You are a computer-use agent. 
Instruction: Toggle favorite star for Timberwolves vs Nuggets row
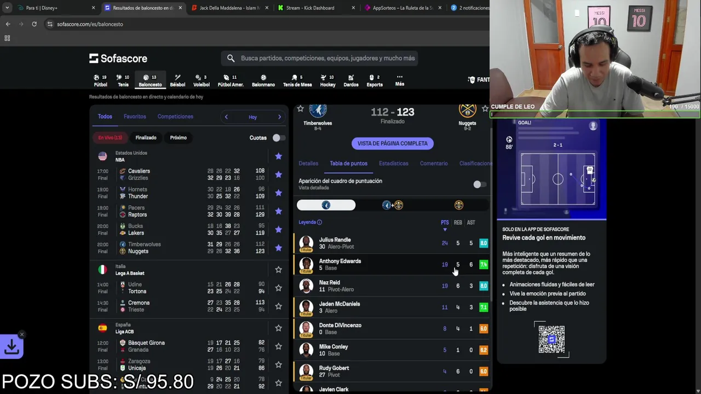tap(278, 248)
